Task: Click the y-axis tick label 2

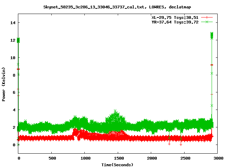Action: pyautogui.click(x=14, y=127)
